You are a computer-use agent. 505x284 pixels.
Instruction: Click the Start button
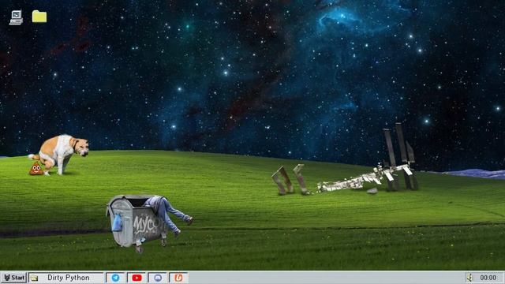(x=13, y=278)
